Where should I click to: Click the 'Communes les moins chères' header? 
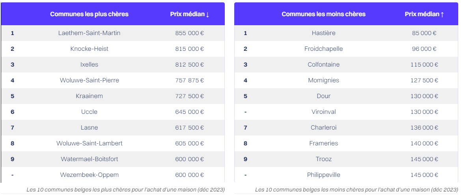coord(323,14)
